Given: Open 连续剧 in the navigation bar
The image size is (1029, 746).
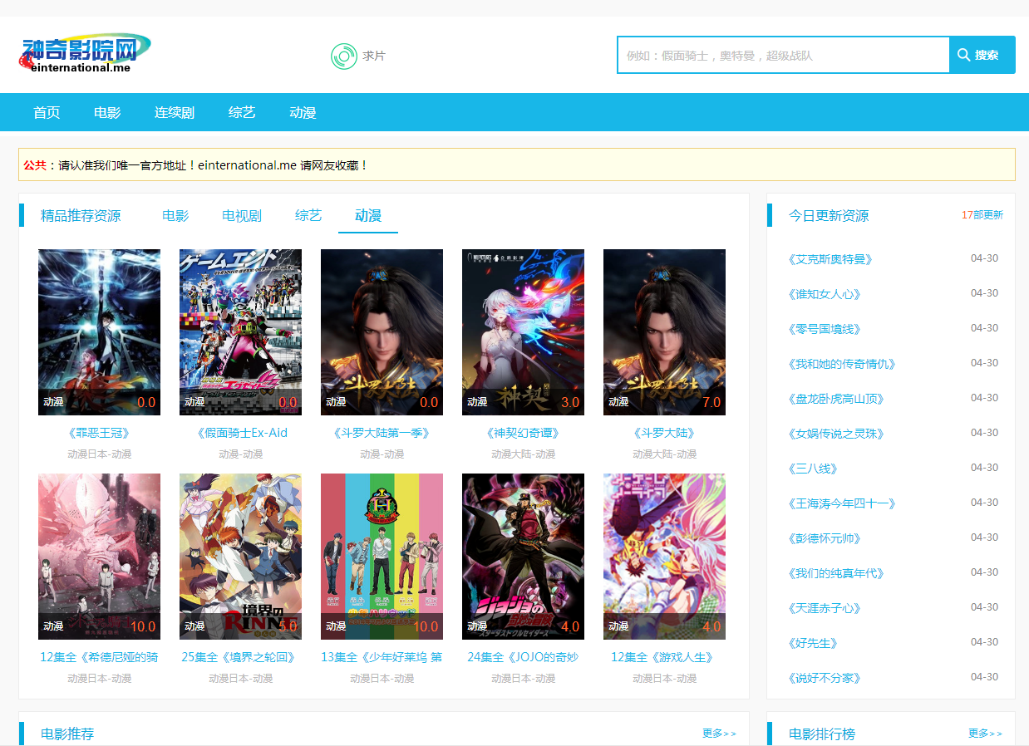Looking at the screenshot, I should tap(175, 112).
